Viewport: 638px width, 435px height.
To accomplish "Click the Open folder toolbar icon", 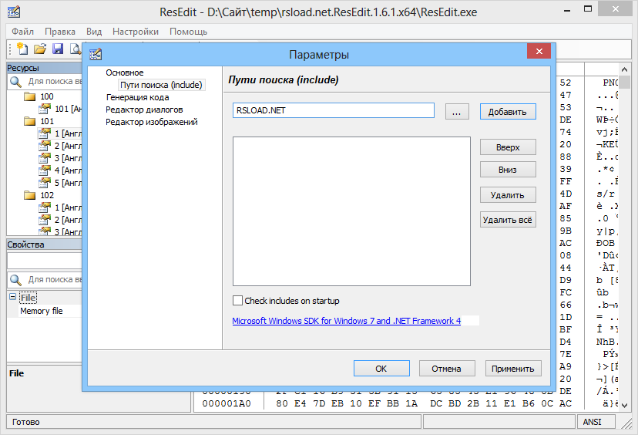I will (40, 49).
